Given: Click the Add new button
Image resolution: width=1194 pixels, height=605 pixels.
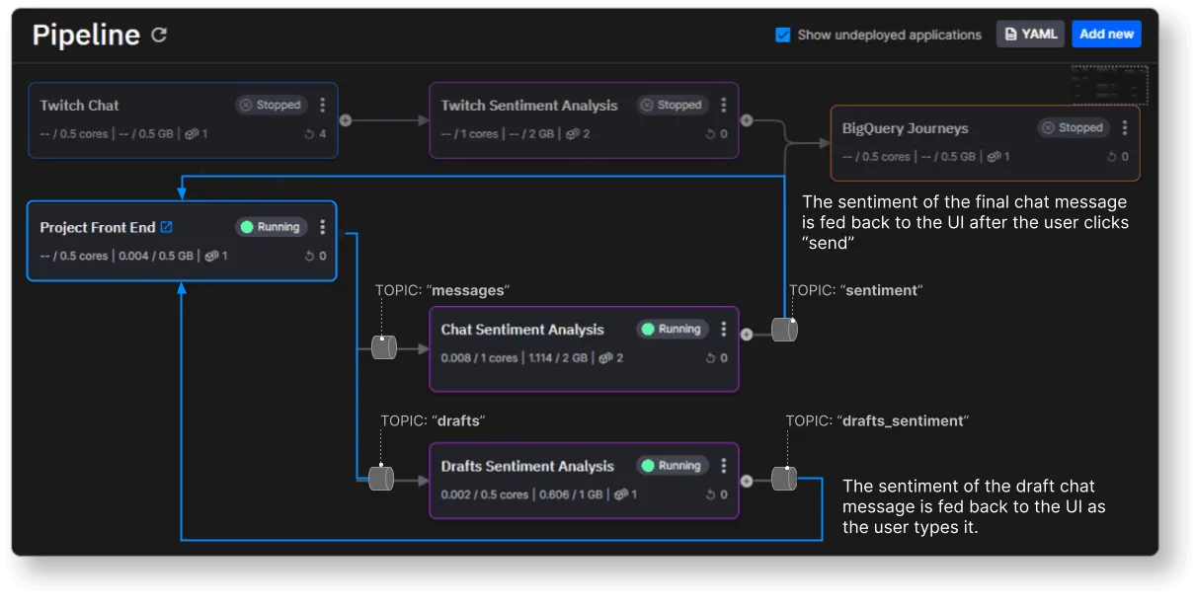Looking at the screenshot, I should [x=1106, y=34].
